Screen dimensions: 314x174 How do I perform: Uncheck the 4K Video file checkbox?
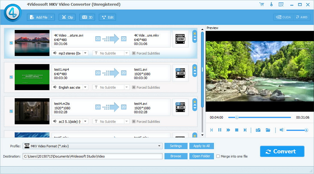tap(11, 43)
